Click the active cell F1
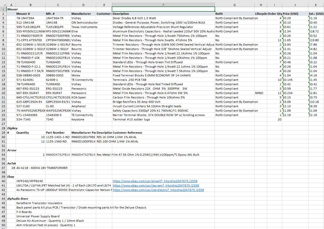Screen dimensions: 324x229 coord(163,9)
